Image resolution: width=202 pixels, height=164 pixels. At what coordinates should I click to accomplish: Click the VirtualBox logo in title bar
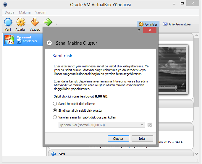click(x=5, y=4)
